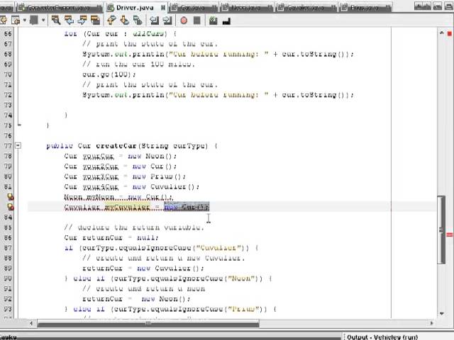Viewport: 454px width, 340px height.
Task: Click the createCar method name
Action: coord(116,146)
